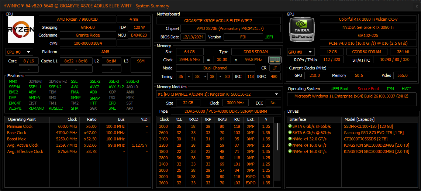Click the 384-bit bus width field
The image size is (421, 191).
coord(403,52)
